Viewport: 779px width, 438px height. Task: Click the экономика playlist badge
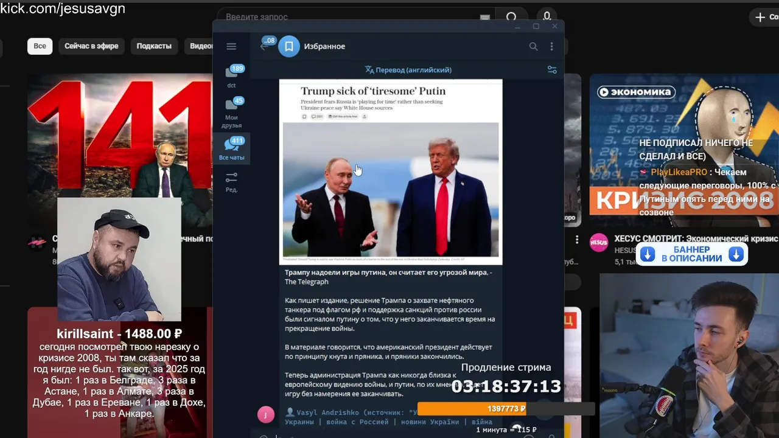click(x=635, y=92)
